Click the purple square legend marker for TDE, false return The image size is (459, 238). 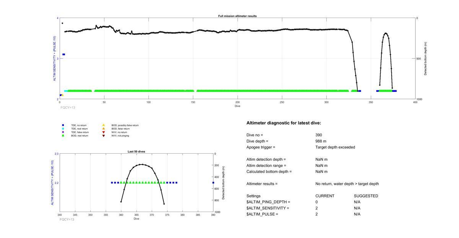[x=63, y=132]
